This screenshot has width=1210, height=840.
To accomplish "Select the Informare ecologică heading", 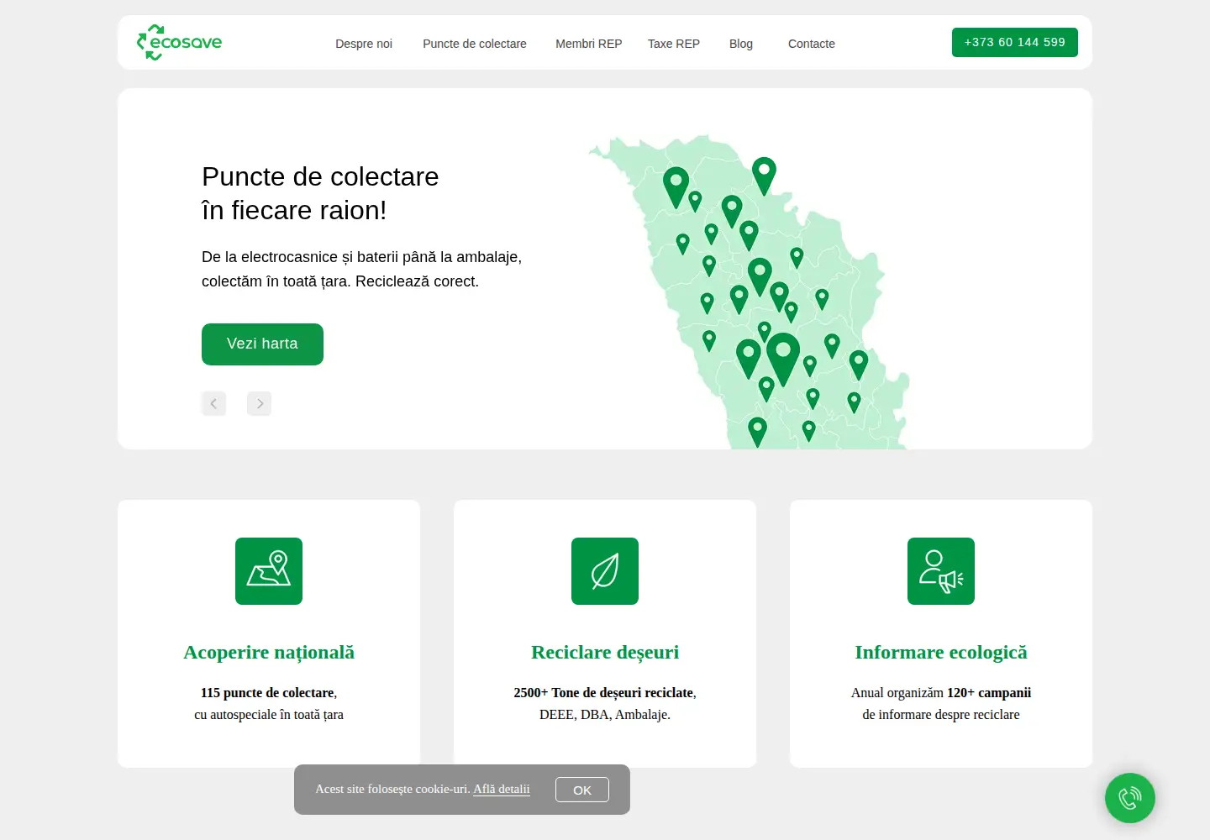I will [941, 652].
